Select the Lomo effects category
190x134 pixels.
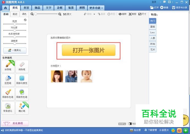[153, 33]
